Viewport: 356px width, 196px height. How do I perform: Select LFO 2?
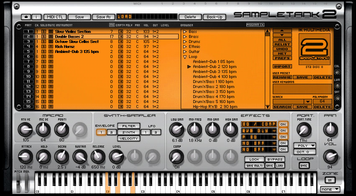coord(156,132)
